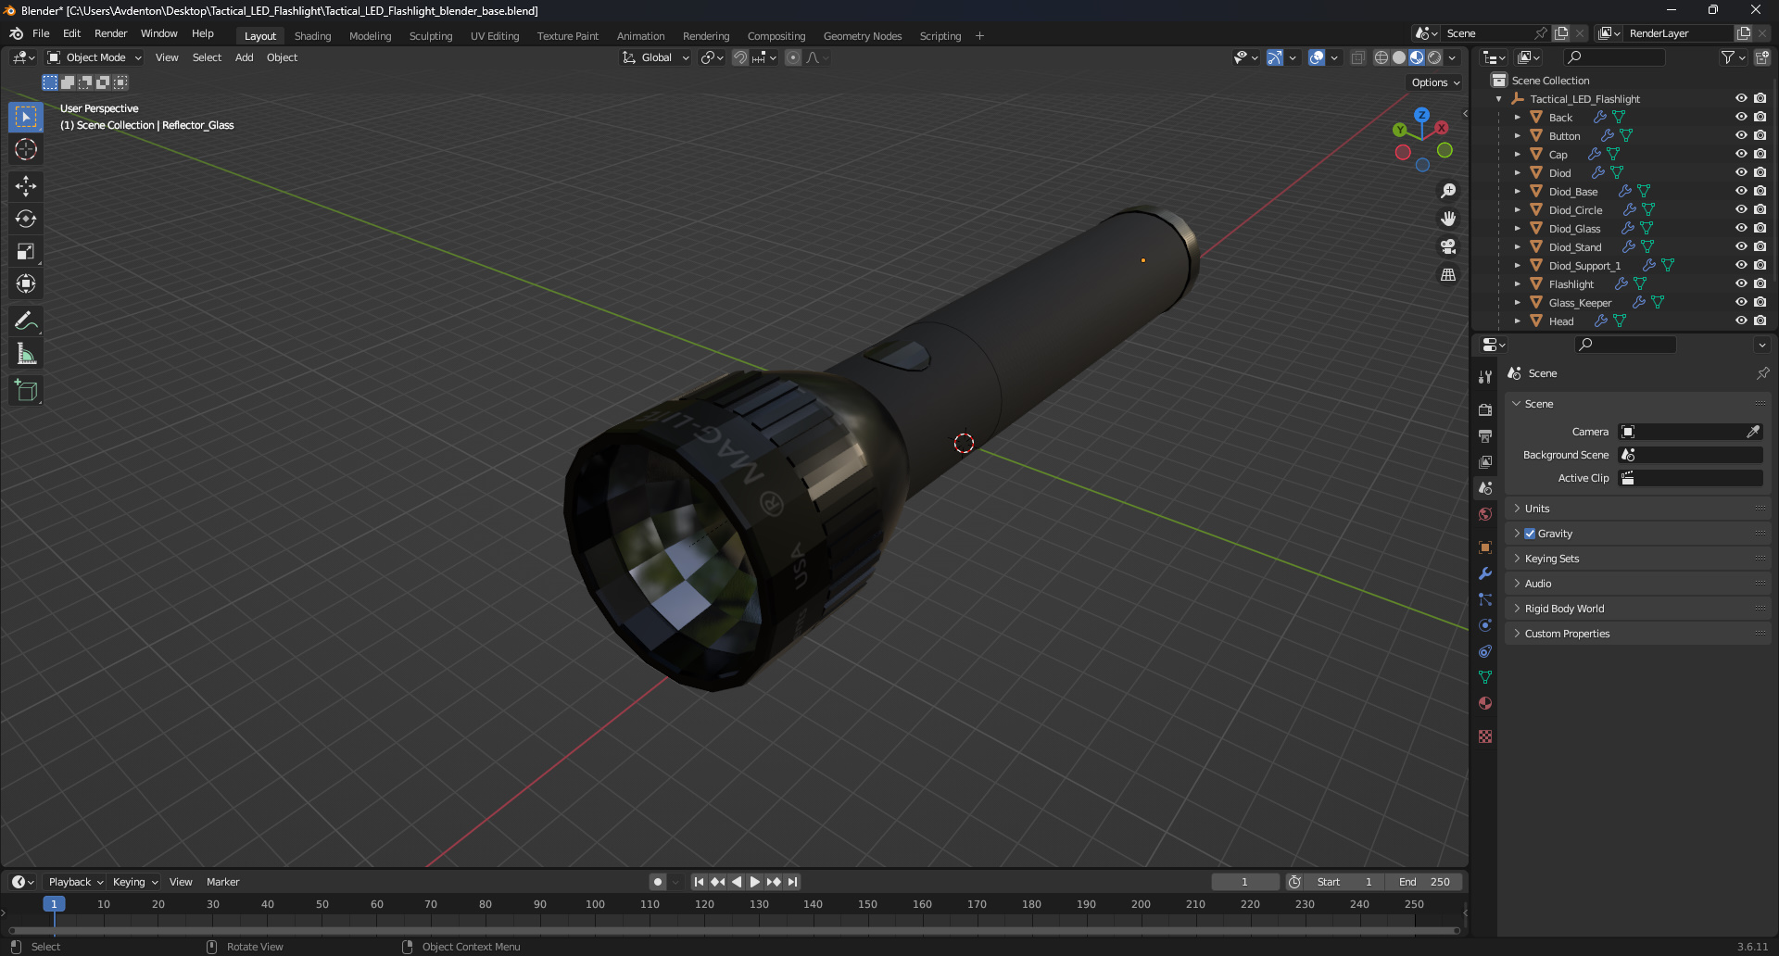The width and height of the screenshot is (1779, 956).
Task: Toggle proportional editing
Action: (x=793, y=57)
